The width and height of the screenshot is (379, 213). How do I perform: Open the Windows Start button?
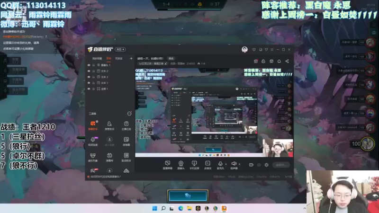coord(155,208)
